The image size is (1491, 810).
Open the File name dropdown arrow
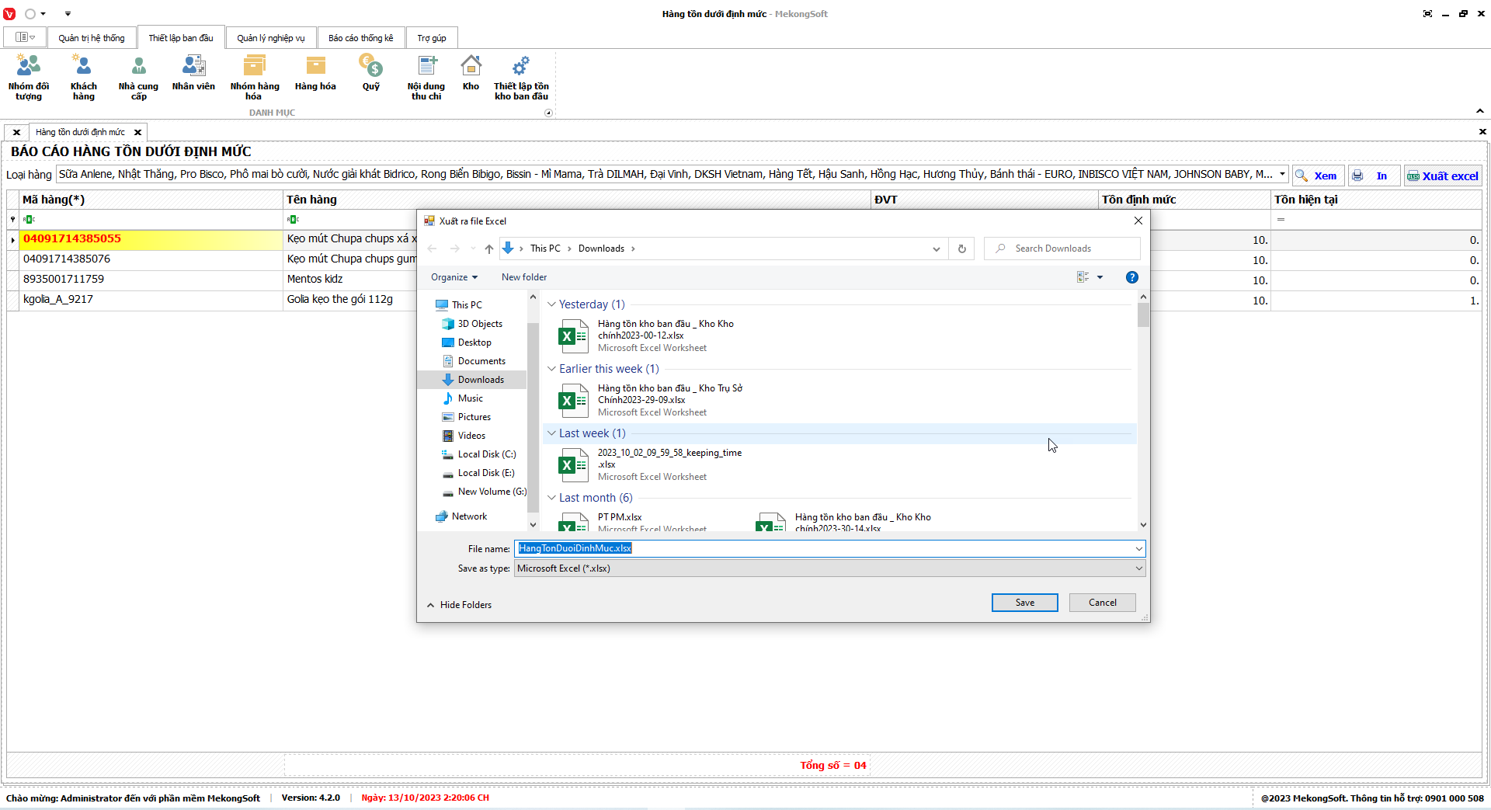point(1138,549)
